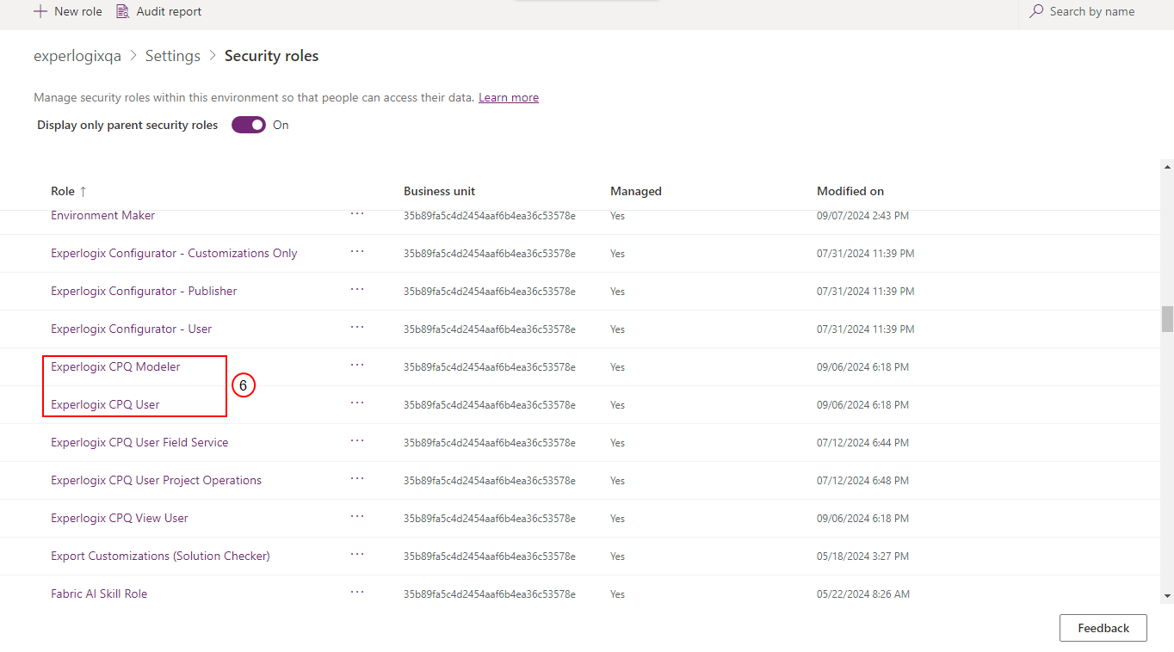Screen dimensions: 1174x652
Task: Open more options for Experlogix CPQ Modeler
Action: pos(357,365)
